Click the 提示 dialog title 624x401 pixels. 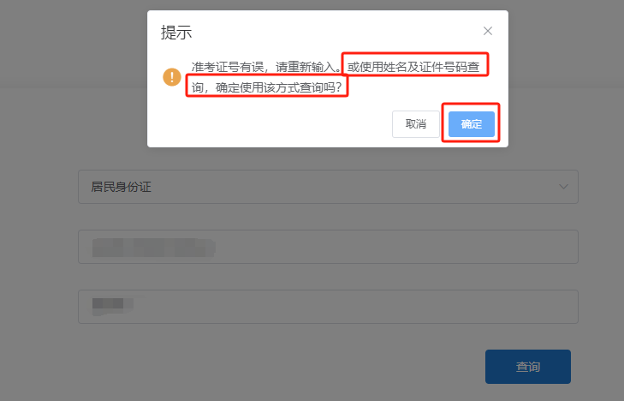pyautogui.click(x=176, y=33)
